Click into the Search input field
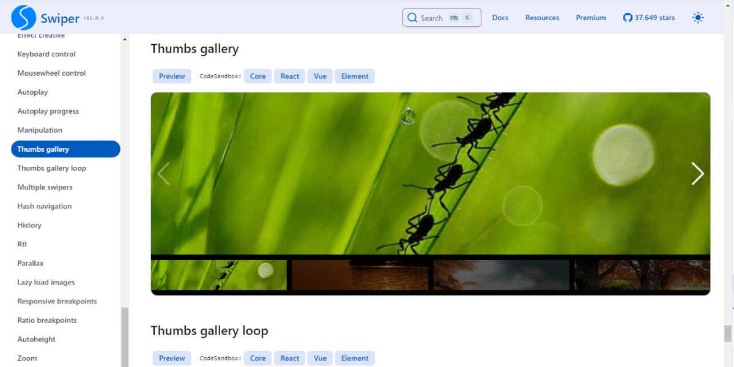Image resolution: width=734 pixels, height=367 pixels. pos(442,18)
